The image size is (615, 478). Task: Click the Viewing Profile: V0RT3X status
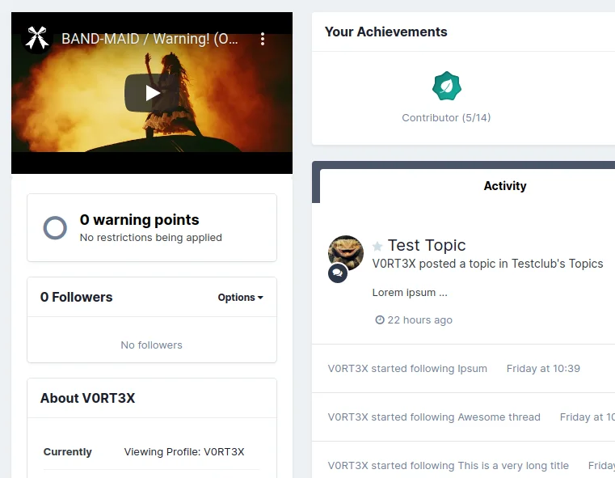(183, 452)
